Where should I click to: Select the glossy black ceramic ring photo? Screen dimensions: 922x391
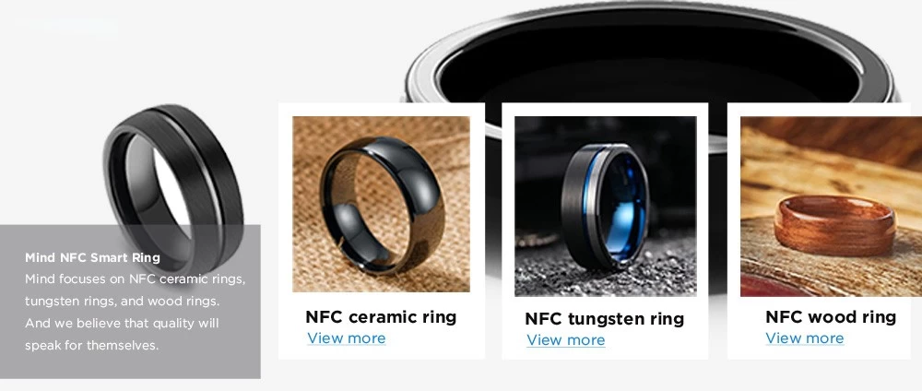(381, 204)
